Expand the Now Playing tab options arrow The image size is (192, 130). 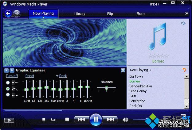pyautogui.click(x=43, y=17)
